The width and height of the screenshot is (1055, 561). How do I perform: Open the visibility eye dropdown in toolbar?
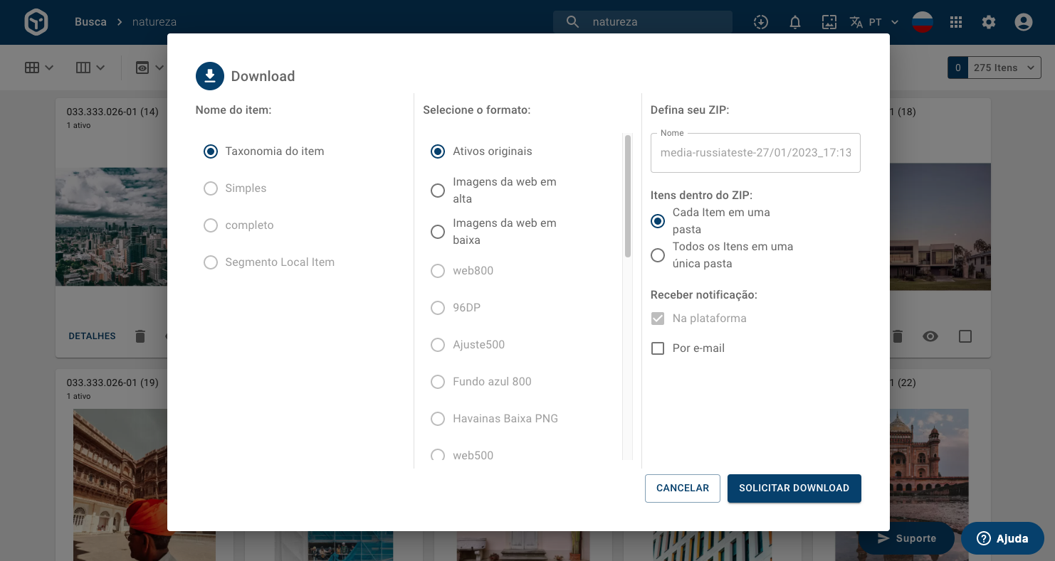pos(149,68)
